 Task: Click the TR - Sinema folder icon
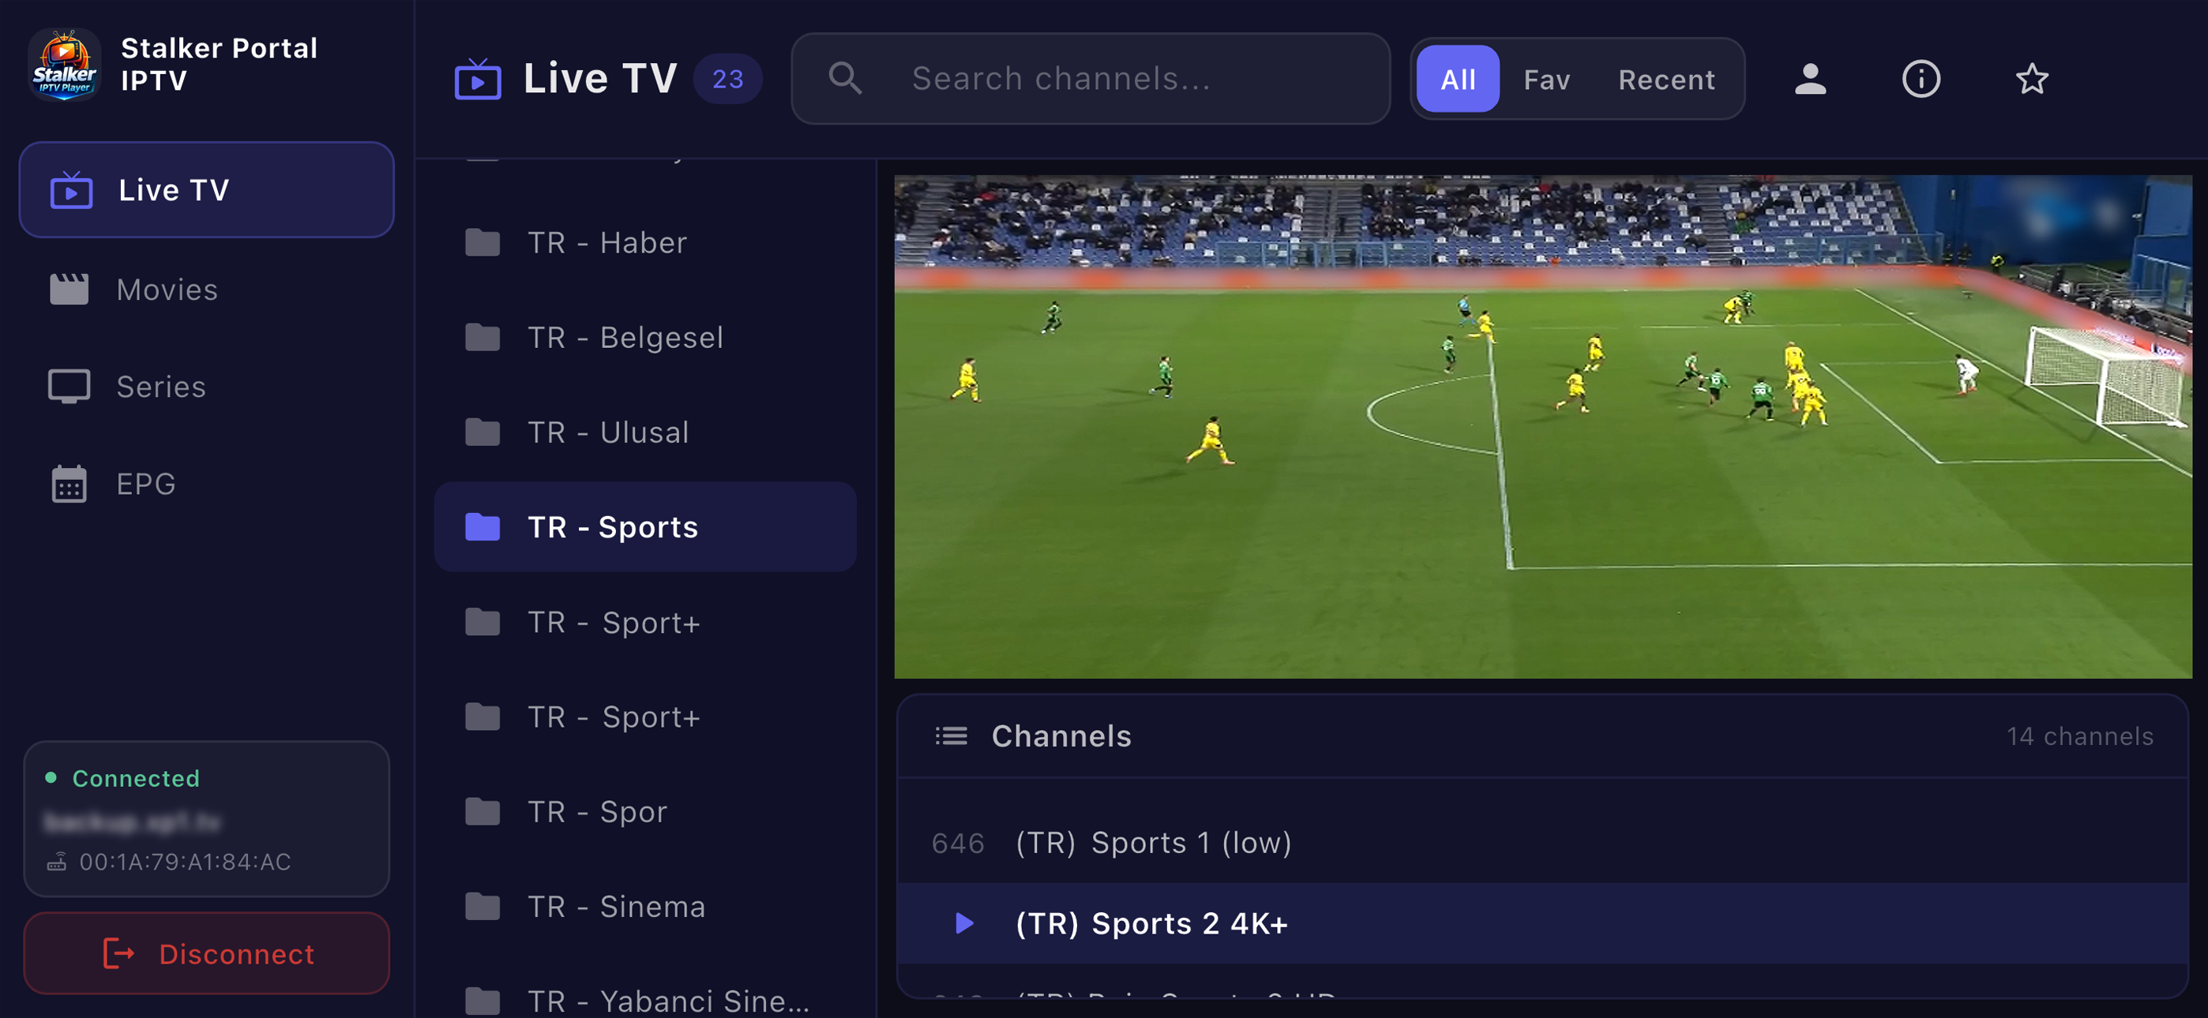(483, 907)
